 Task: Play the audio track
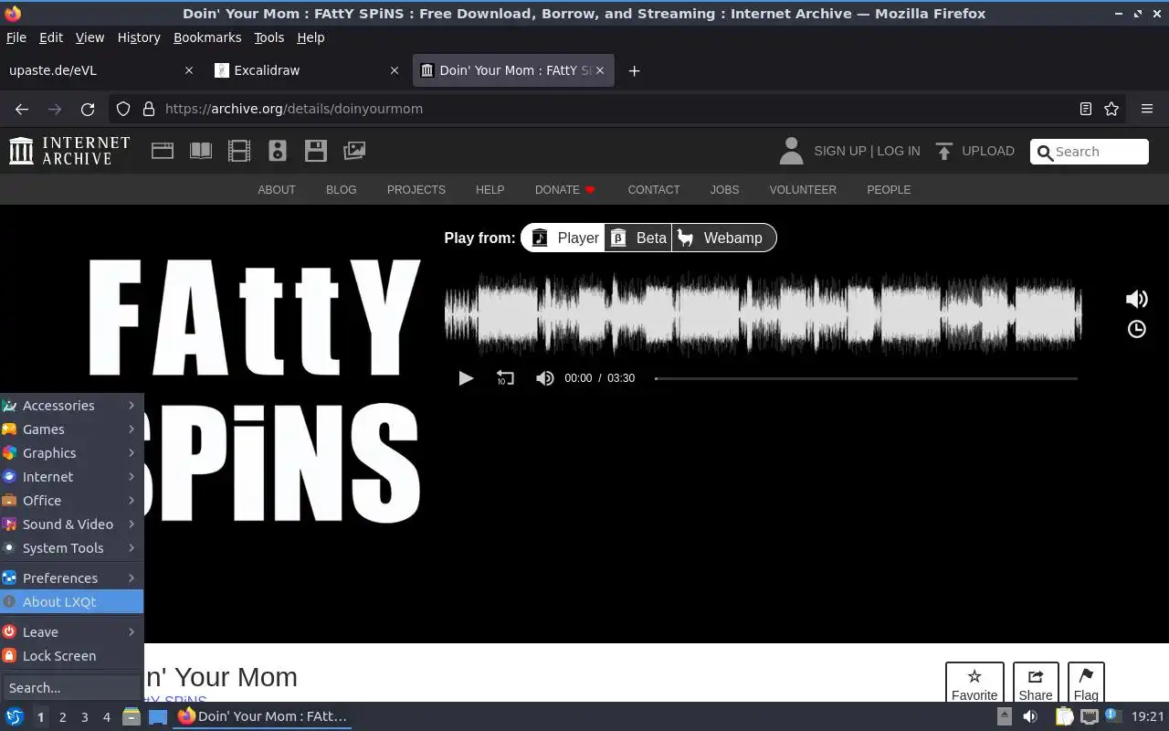[466, 378]
